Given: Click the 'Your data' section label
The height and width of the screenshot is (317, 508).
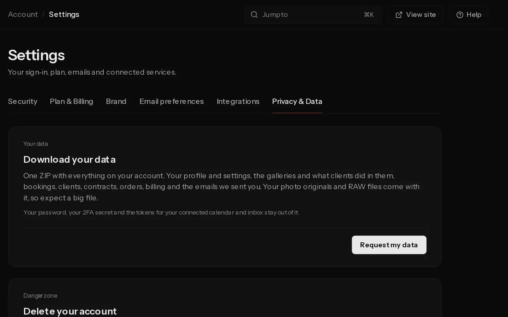Looking at the screenshot, I should (36, 144).
